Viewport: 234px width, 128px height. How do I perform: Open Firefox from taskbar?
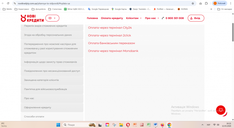[x=162, y=125]
